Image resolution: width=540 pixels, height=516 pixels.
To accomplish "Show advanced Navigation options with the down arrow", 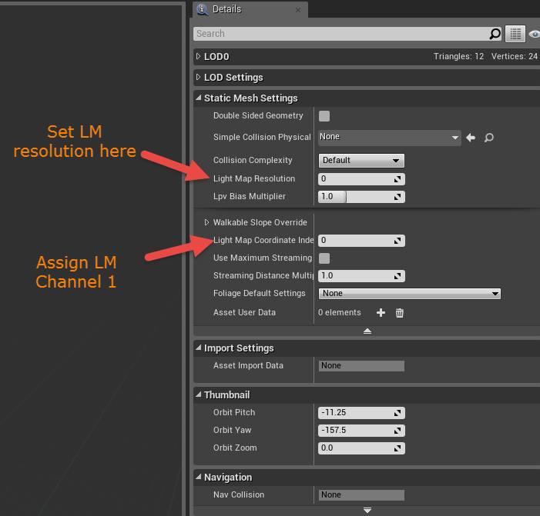I will point(367,510).
